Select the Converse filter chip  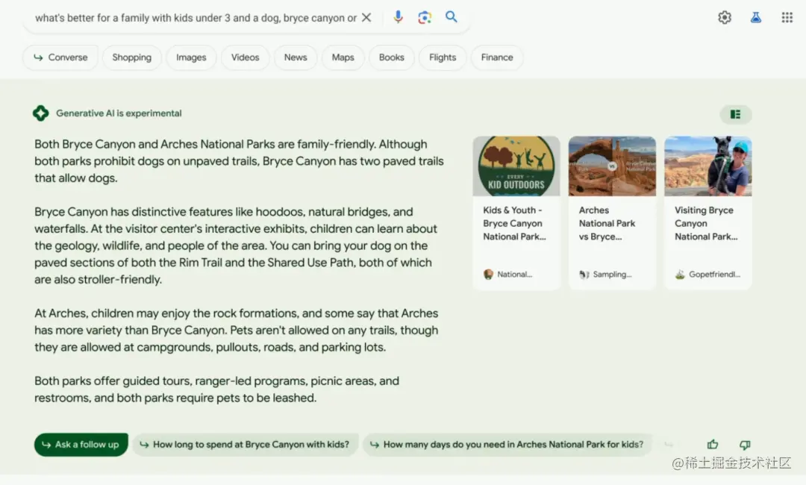point(60,57)
